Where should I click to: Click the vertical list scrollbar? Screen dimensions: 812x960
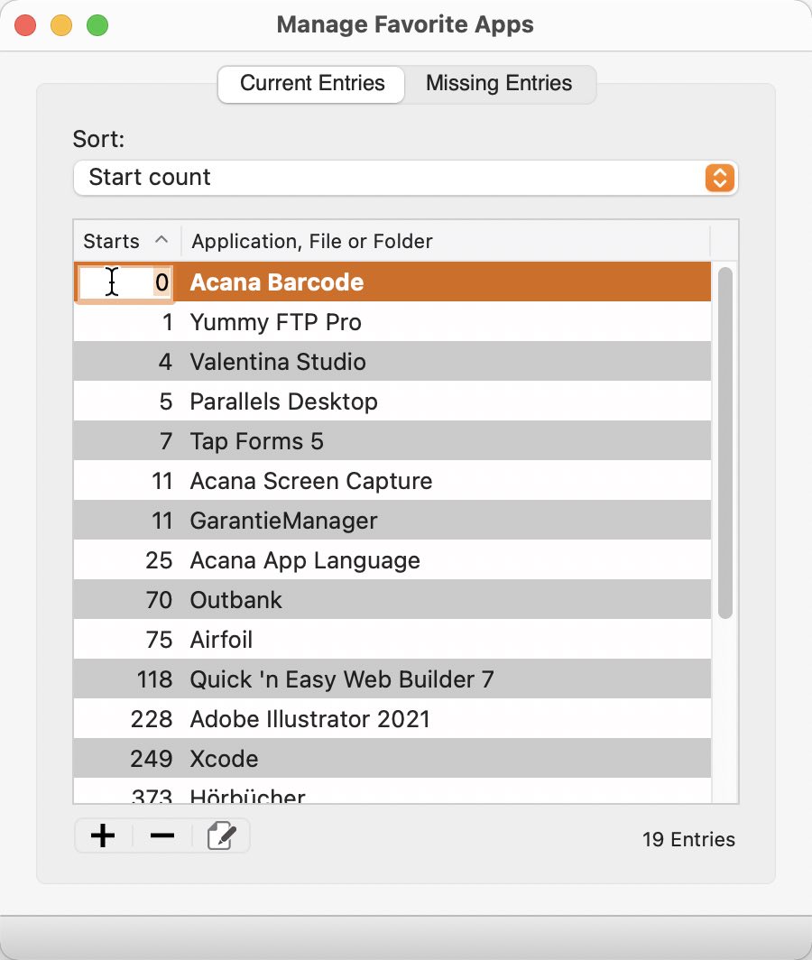(725, 443)
